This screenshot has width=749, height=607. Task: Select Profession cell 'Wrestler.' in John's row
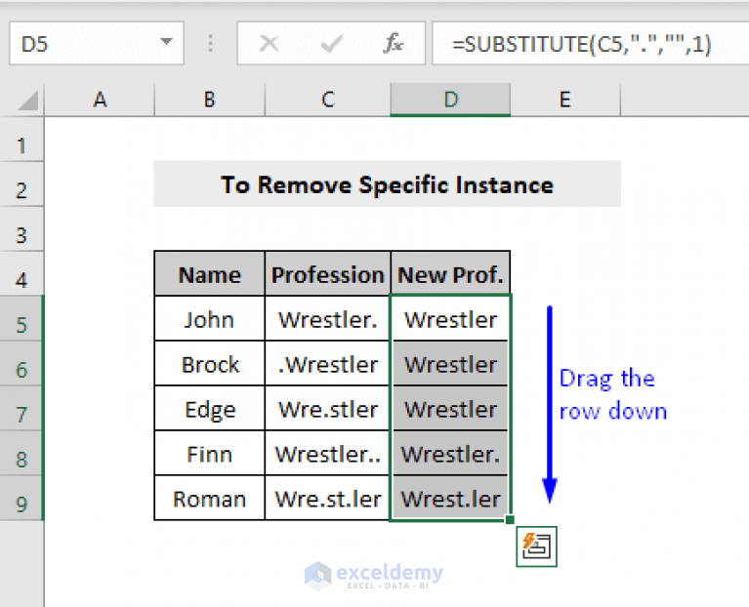(x=328, y=319)
